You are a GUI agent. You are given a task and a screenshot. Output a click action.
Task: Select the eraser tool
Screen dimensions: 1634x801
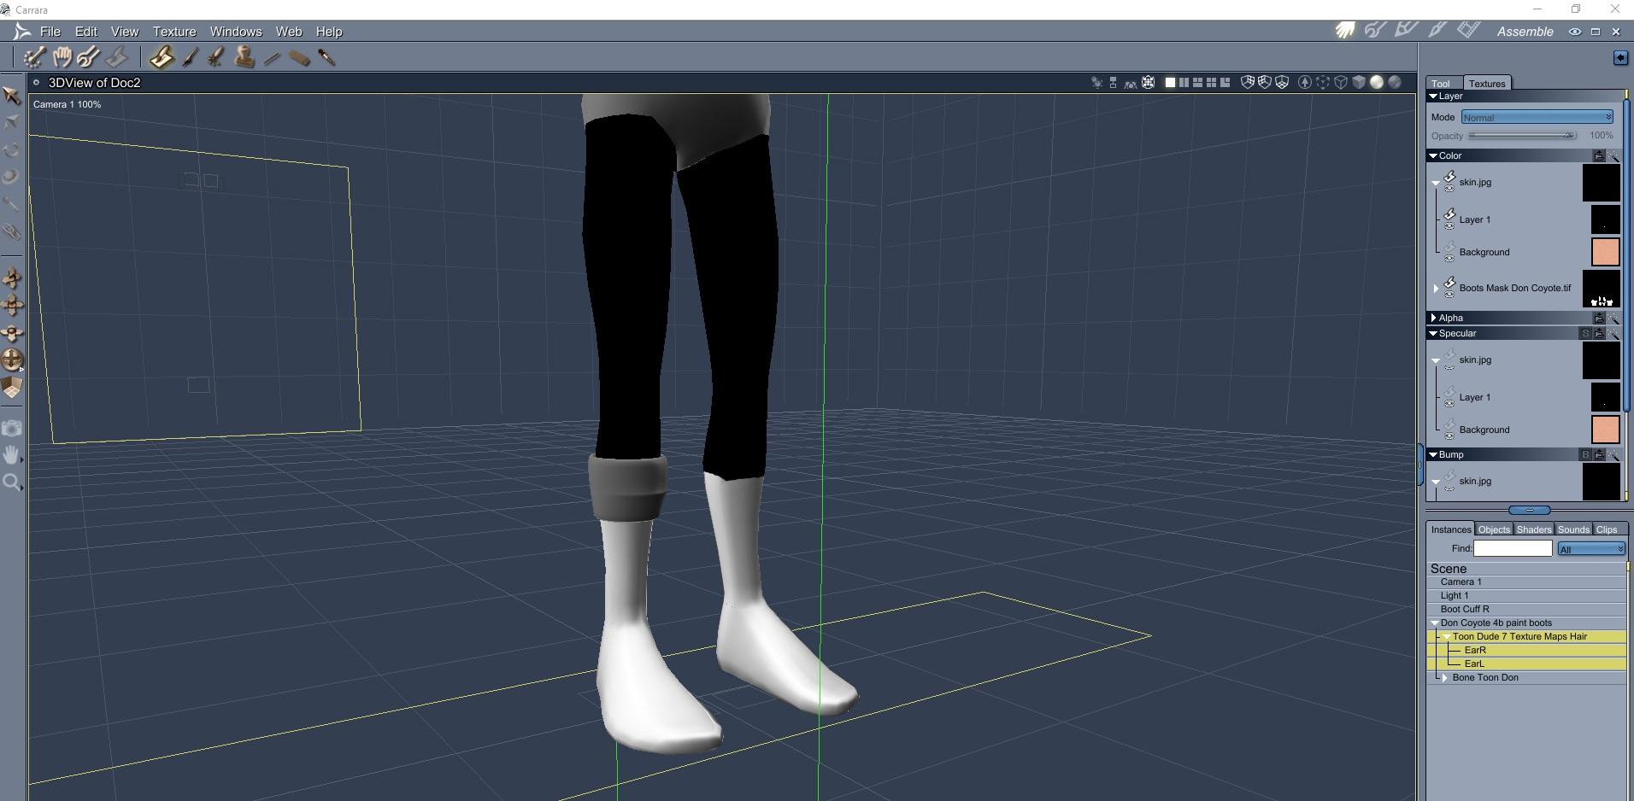299,58
